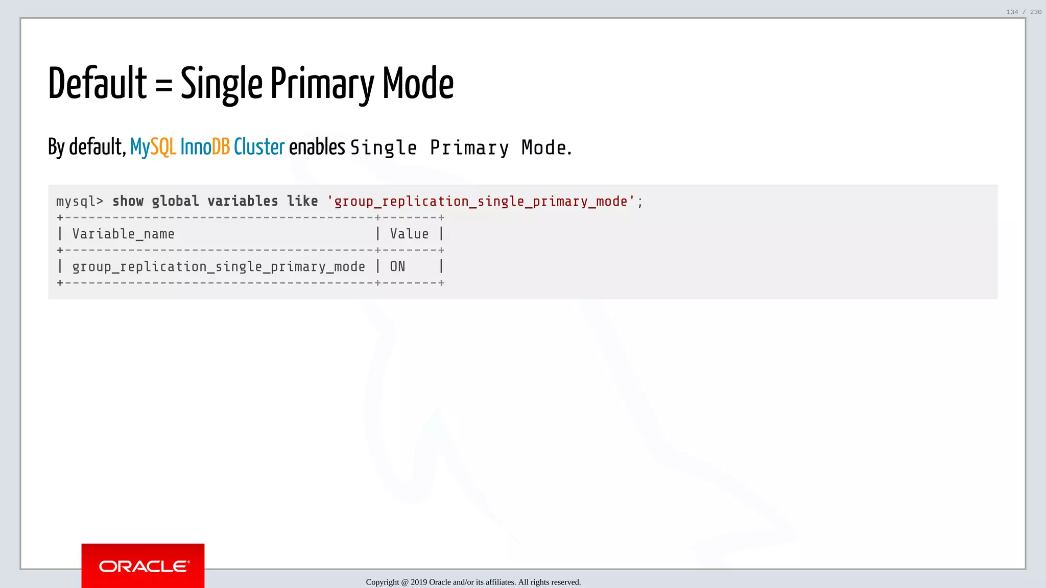Click the blue-and-orange 'MySQL InnoDB Cluster' text
Viewport: 1046px width, 588px height.
[207, 147]
